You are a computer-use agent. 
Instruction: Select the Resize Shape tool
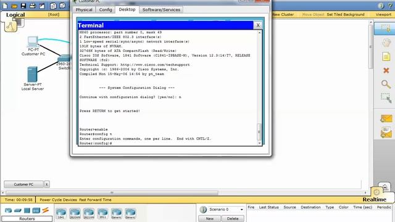[386, 98]
